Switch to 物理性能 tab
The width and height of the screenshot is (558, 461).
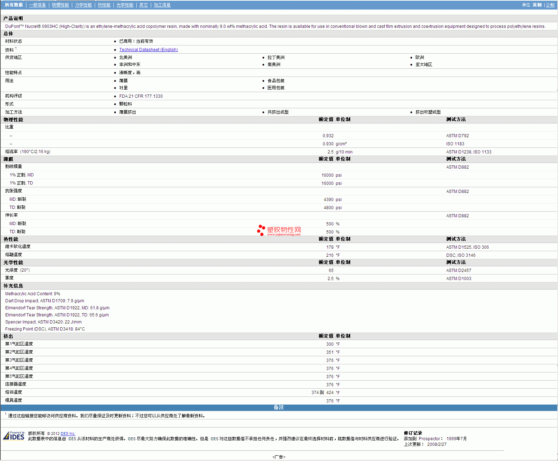pyautogui.click(x=60, y=5)
